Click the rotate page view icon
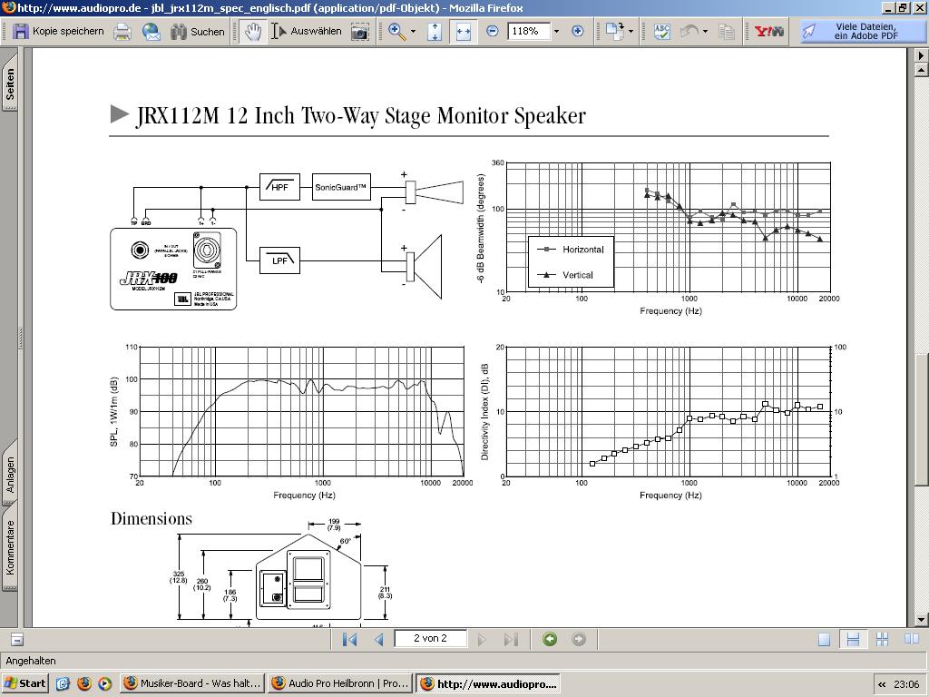The height and width of the screenshot is (697, 929). coord(615,32)
